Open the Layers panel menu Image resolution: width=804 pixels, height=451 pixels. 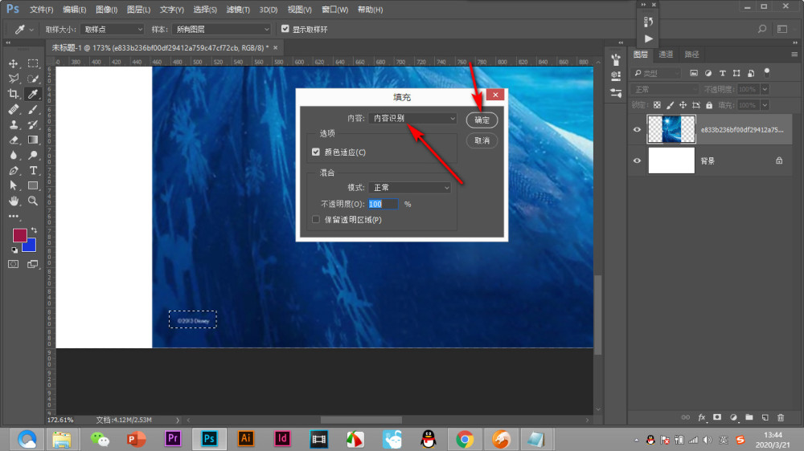click(794, 55)
